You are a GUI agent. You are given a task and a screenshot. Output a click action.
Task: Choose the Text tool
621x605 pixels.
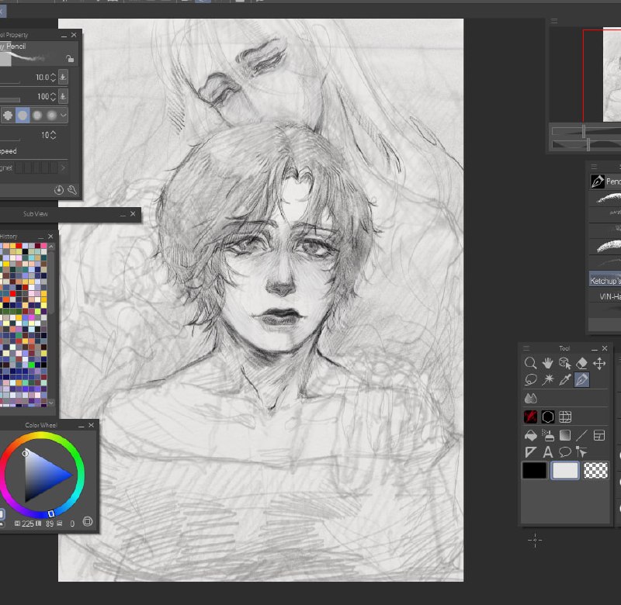[x=548, y=452]
